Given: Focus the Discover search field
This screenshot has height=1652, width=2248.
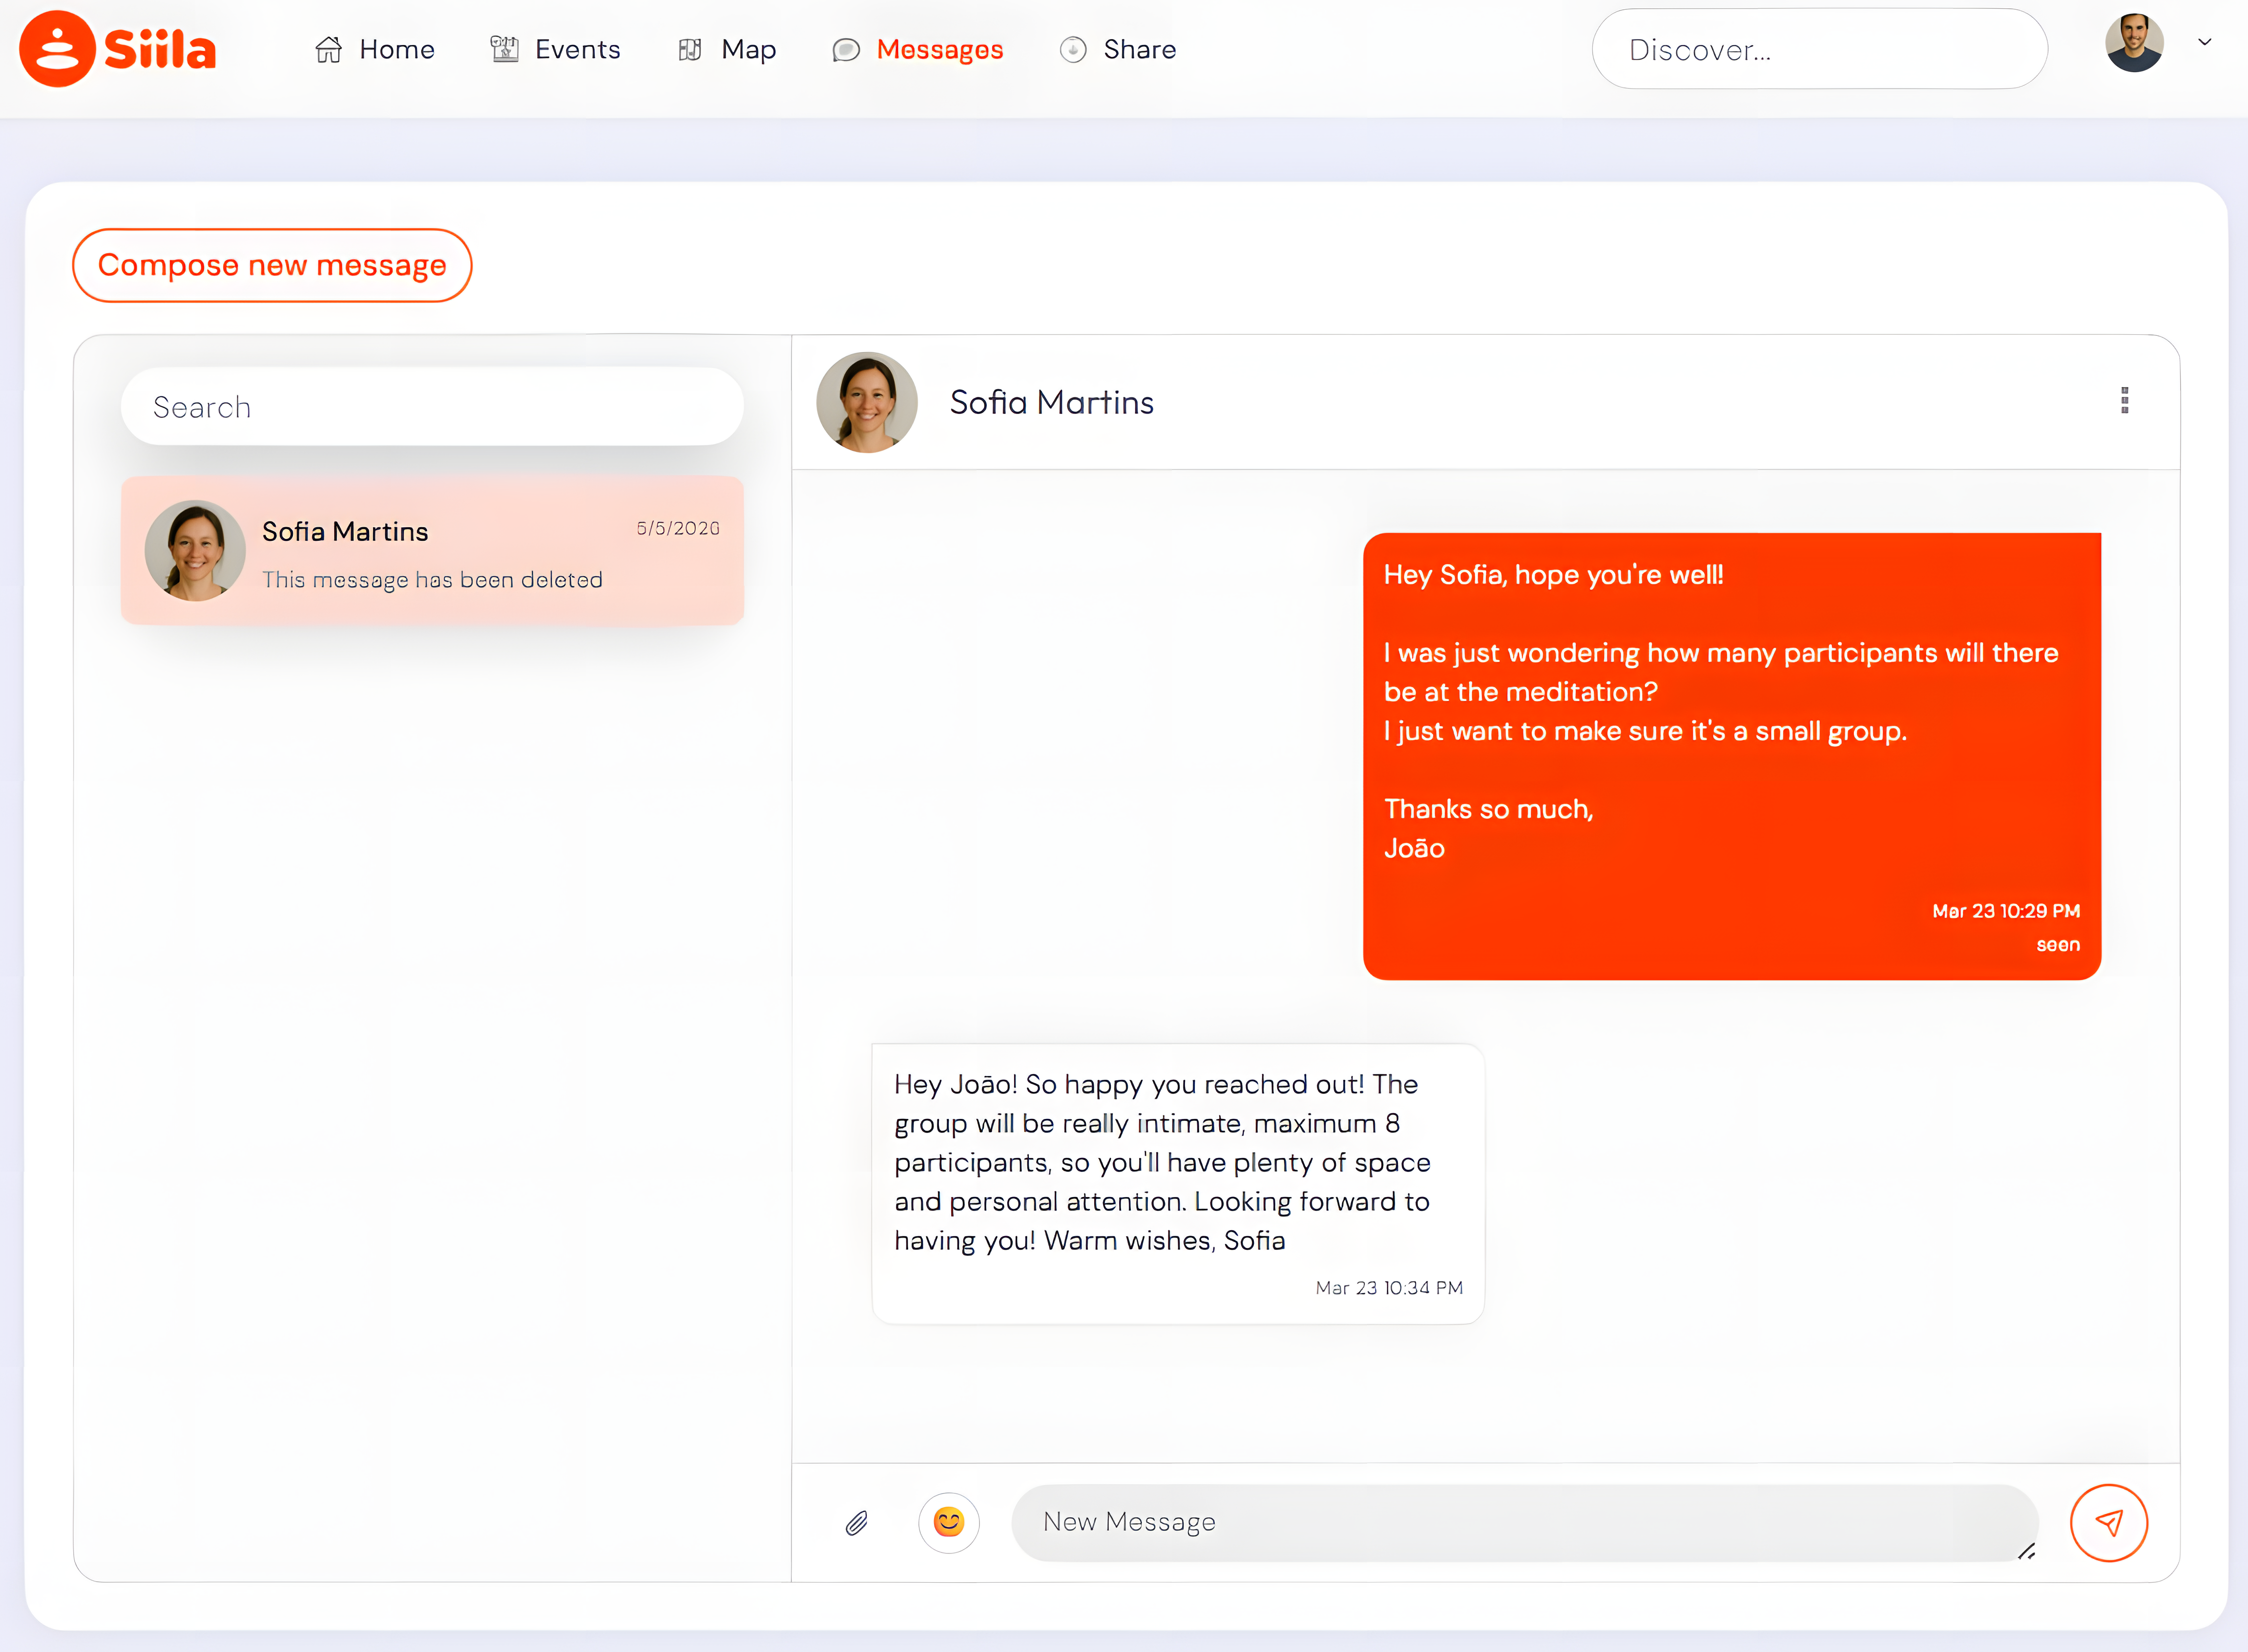Looking at the screenshot, I should (1819, 49).
